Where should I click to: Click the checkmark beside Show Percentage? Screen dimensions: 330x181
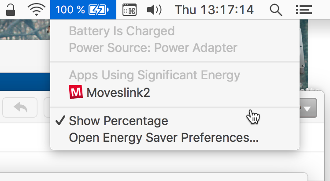(61, 121)
